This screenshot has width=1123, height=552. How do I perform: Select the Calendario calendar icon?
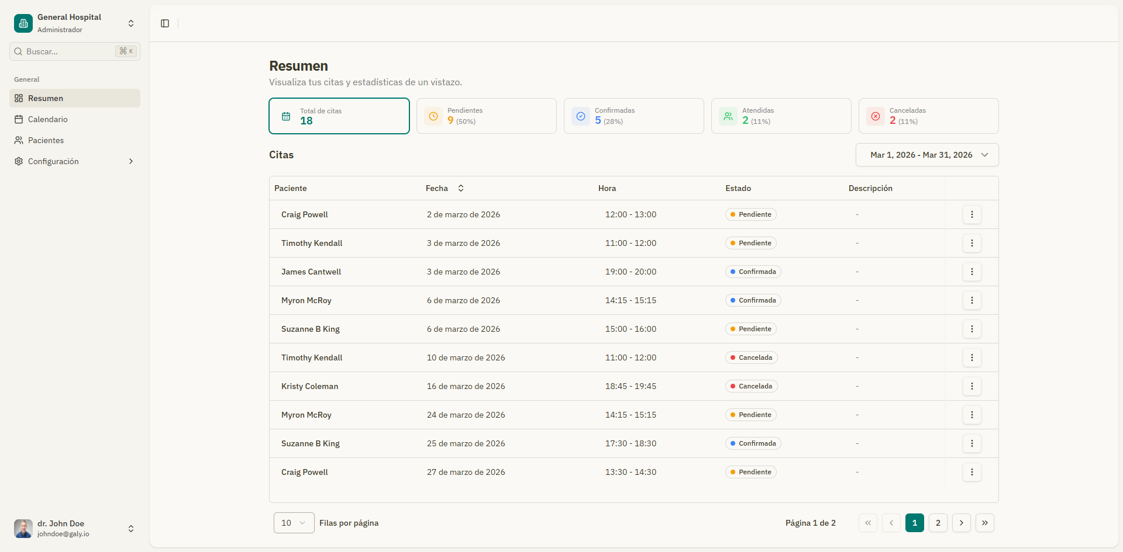point(18,119)
